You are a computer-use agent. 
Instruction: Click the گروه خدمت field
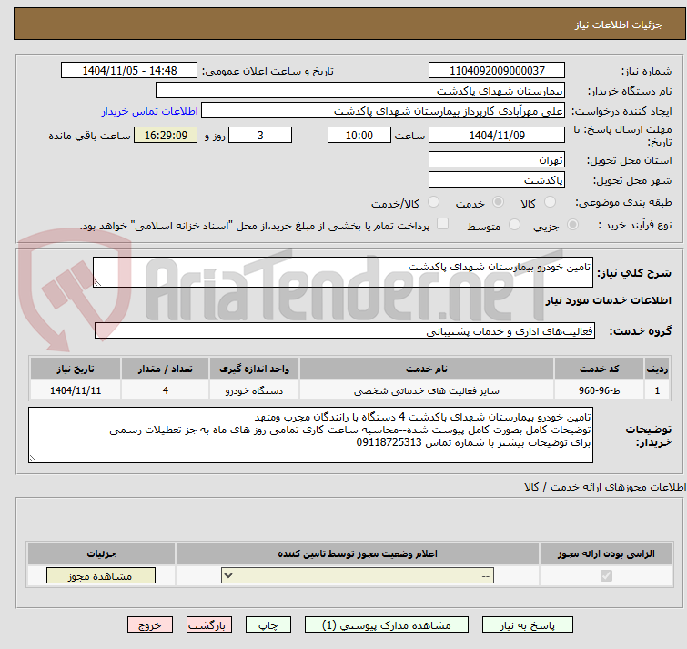pos(345,330)
